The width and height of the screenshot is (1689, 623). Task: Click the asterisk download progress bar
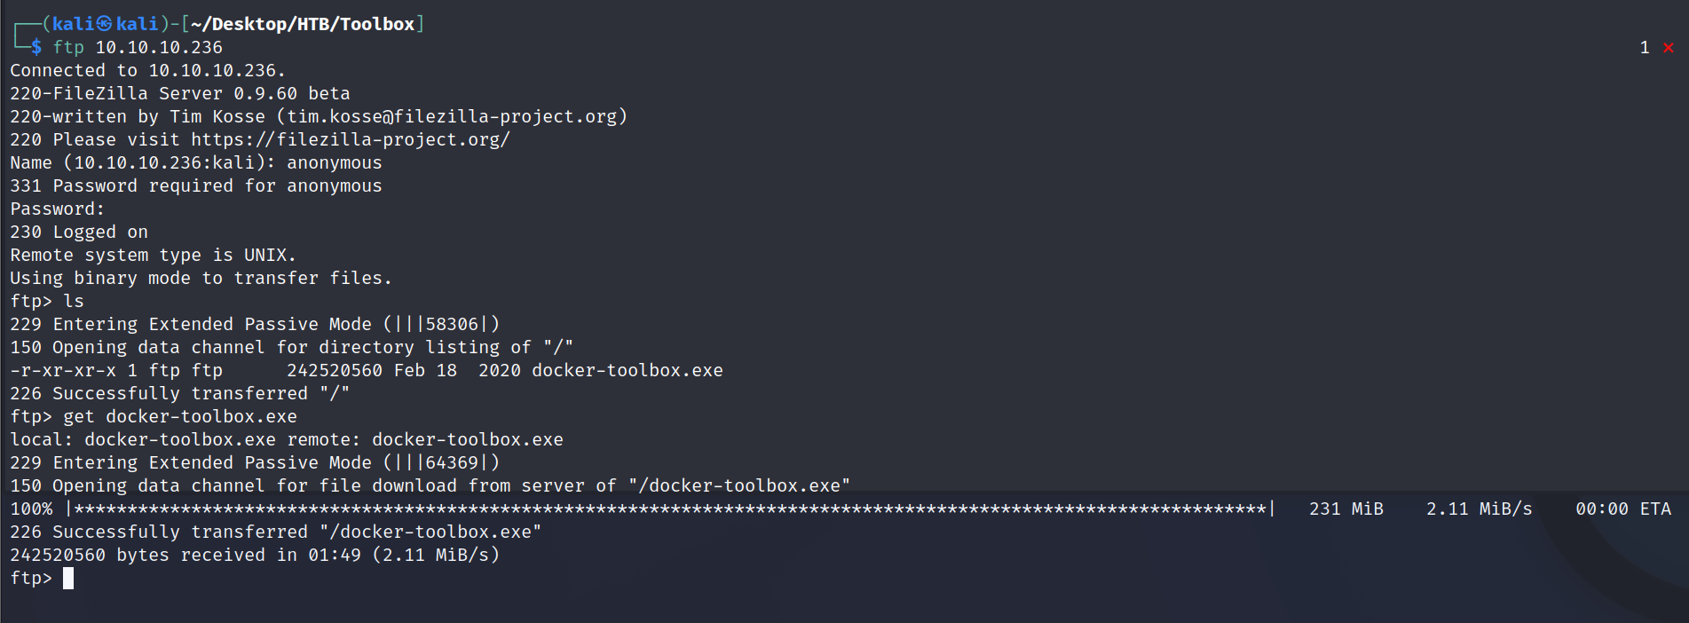click(670, 509)
